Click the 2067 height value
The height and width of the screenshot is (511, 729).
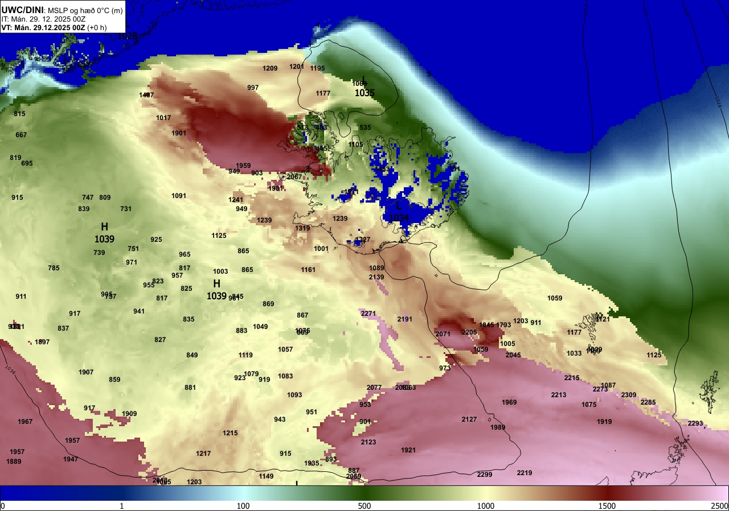click(294, 177)
